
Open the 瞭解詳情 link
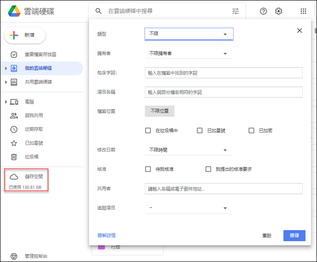107,236
